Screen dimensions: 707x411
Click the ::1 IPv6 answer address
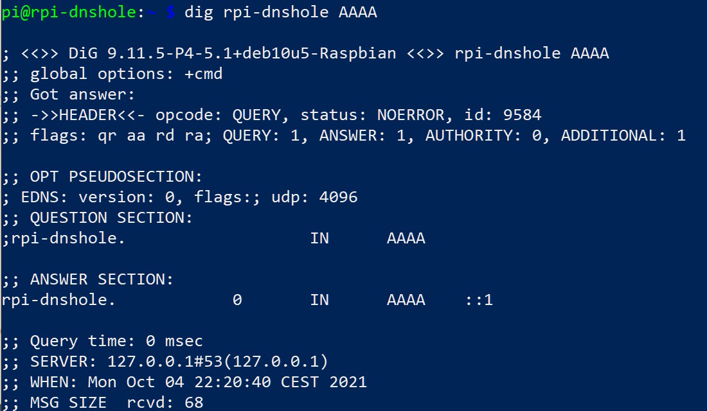[479, 300]
